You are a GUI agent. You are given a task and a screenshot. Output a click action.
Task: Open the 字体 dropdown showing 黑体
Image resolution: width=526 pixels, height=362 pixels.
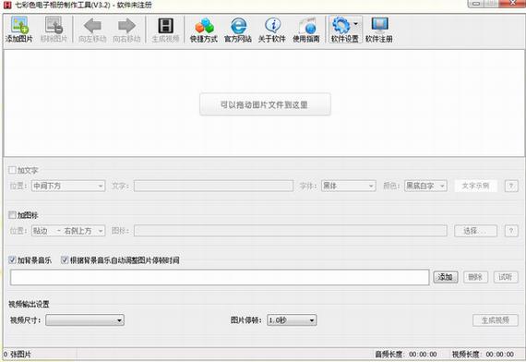click(348, 186)
